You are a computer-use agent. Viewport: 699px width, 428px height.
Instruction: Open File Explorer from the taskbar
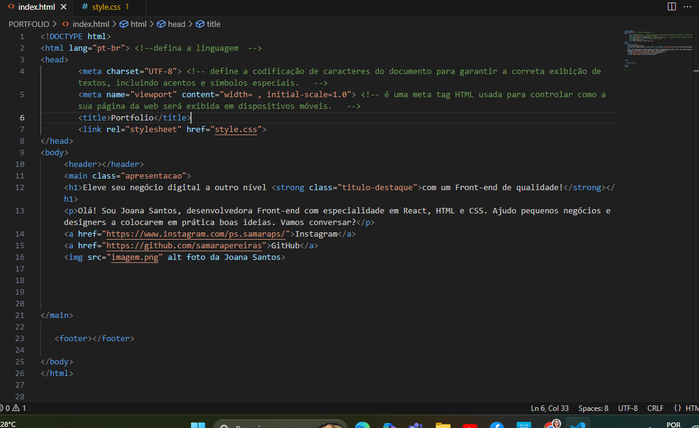tap(443, 426)
